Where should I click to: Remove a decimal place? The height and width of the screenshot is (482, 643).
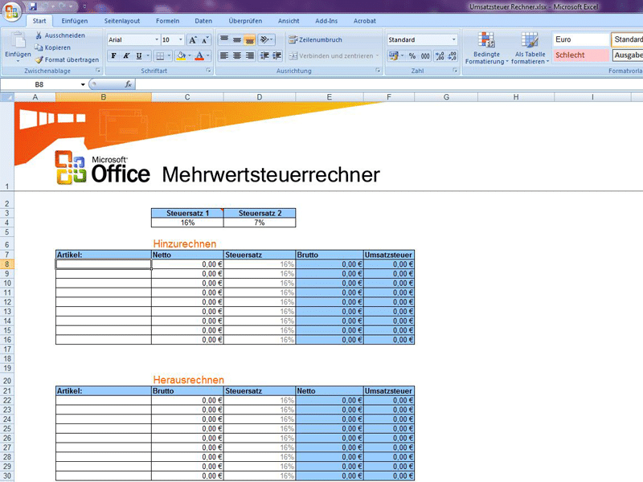(x=452, y=55)
